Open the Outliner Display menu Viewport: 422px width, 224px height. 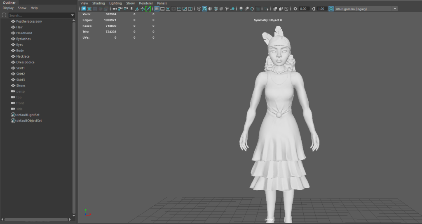[x=8, y=8]
